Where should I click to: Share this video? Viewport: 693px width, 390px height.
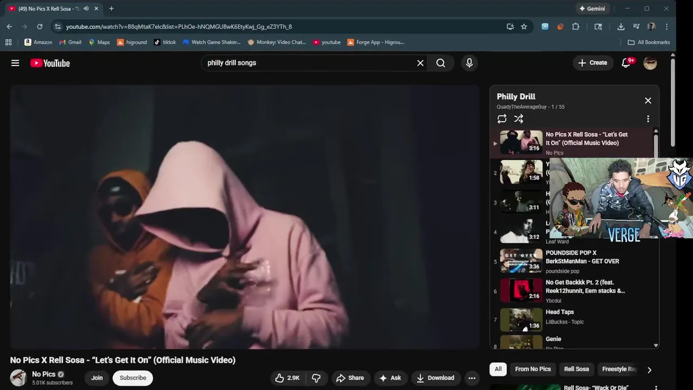tap(350, 378)
